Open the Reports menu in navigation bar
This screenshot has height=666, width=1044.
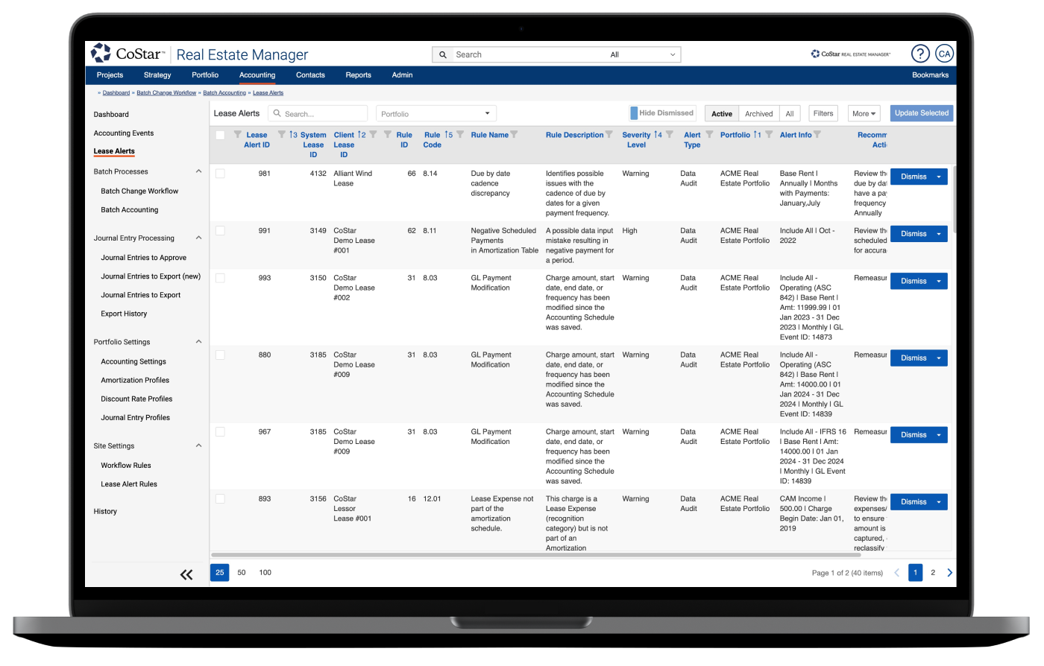tap(358, 75)
